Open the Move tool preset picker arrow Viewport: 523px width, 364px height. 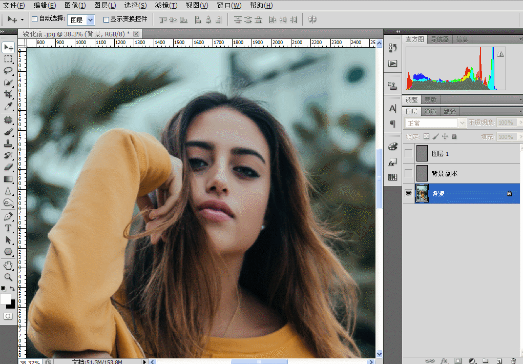tap(23, 19)
